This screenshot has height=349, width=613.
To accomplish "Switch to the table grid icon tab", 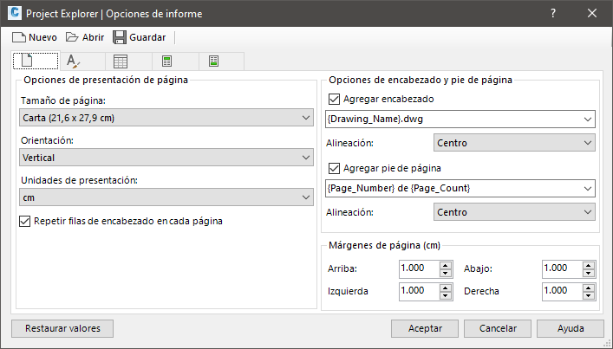I will click(121, 61).
